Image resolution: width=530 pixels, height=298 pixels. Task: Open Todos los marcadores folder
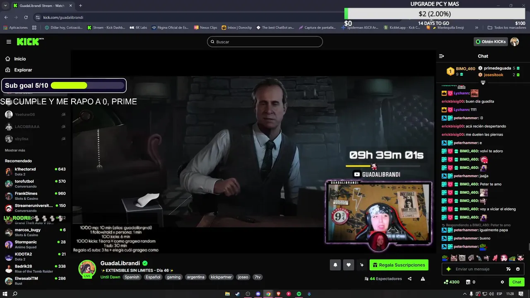(x=507, y=28)
